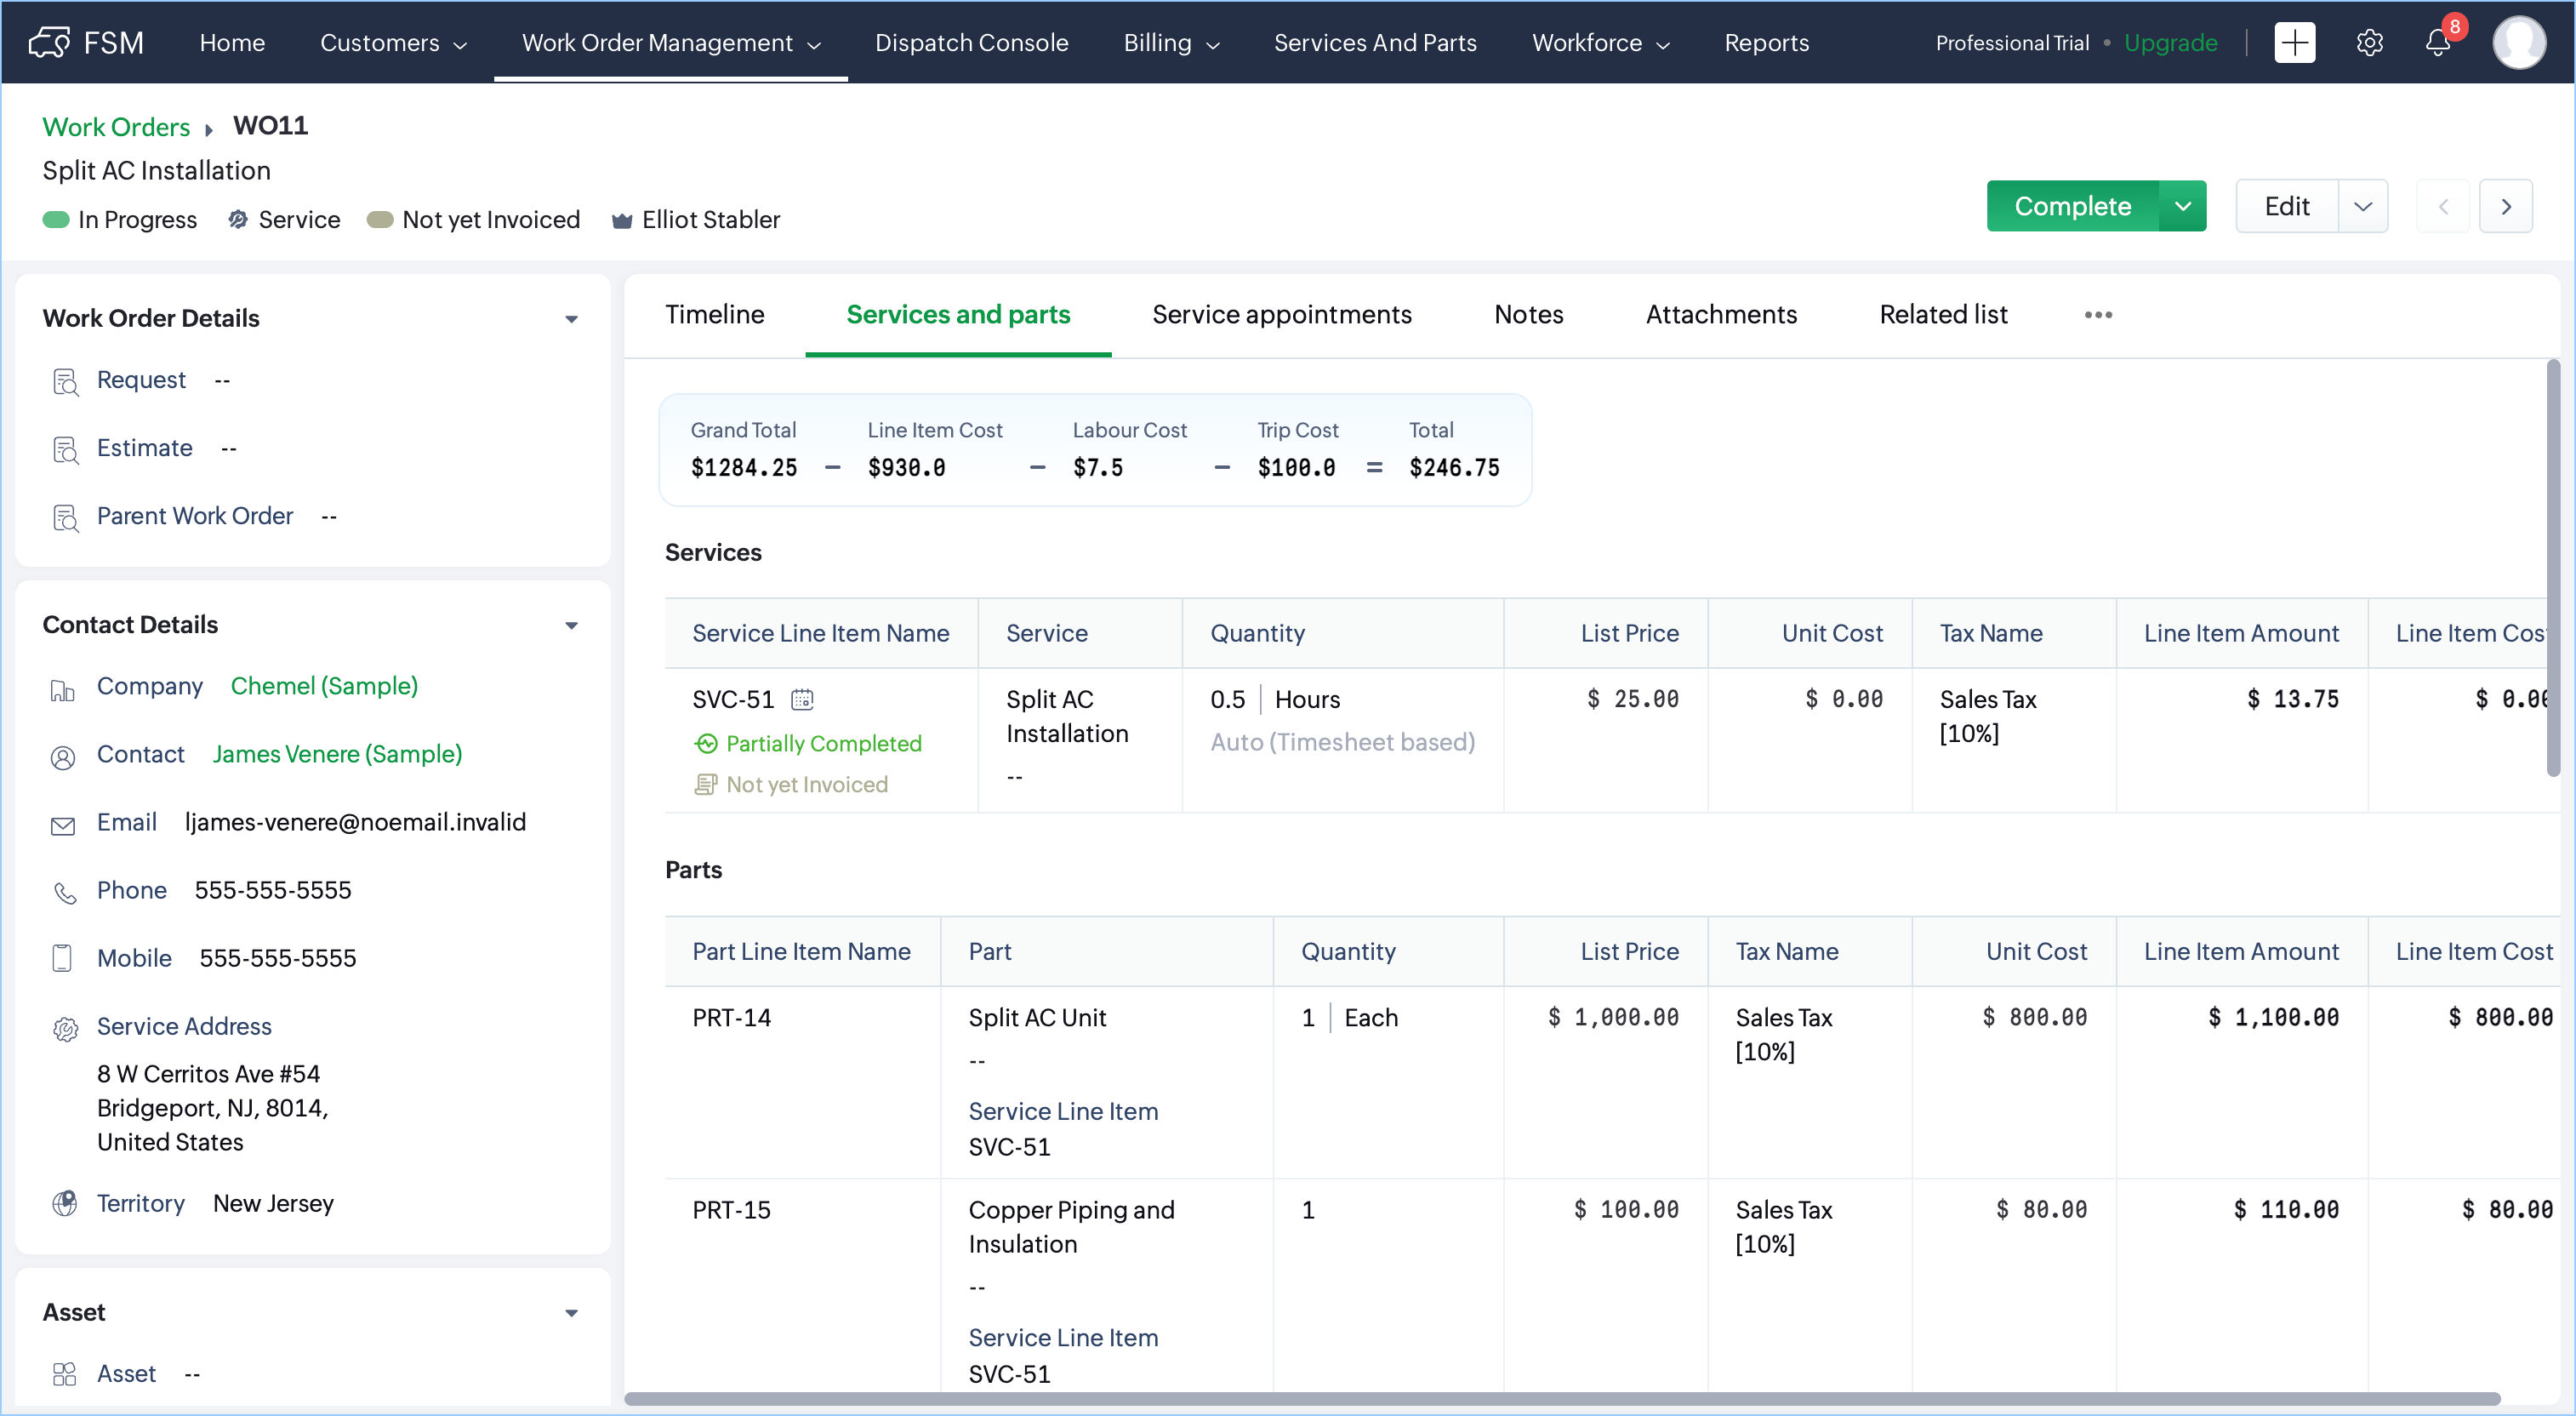Open the settings gear icon

[2369, 43]
